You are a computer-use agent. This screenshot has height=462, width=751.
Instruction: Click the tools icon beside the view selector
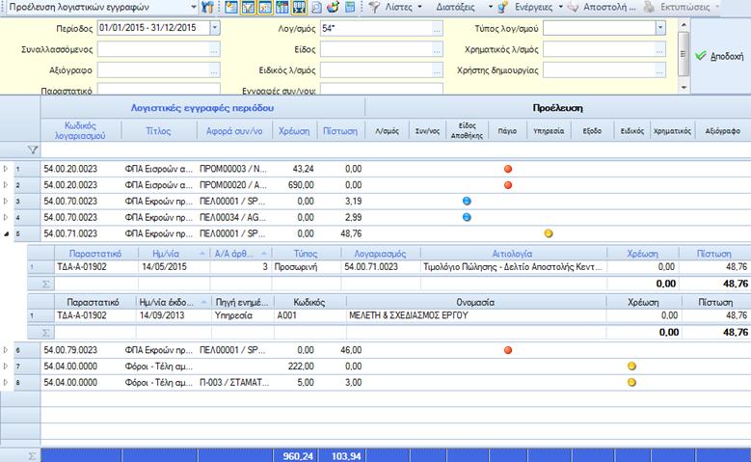207,7
